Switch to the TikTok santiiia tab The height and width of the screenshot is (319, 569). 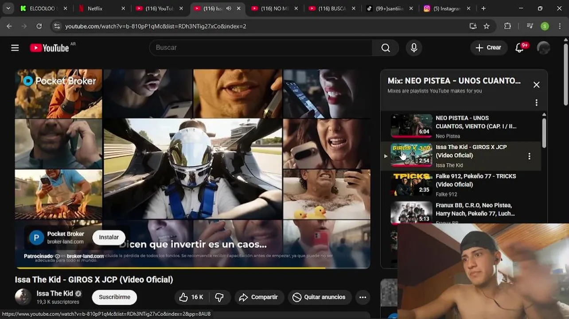[x=390, y=8]
